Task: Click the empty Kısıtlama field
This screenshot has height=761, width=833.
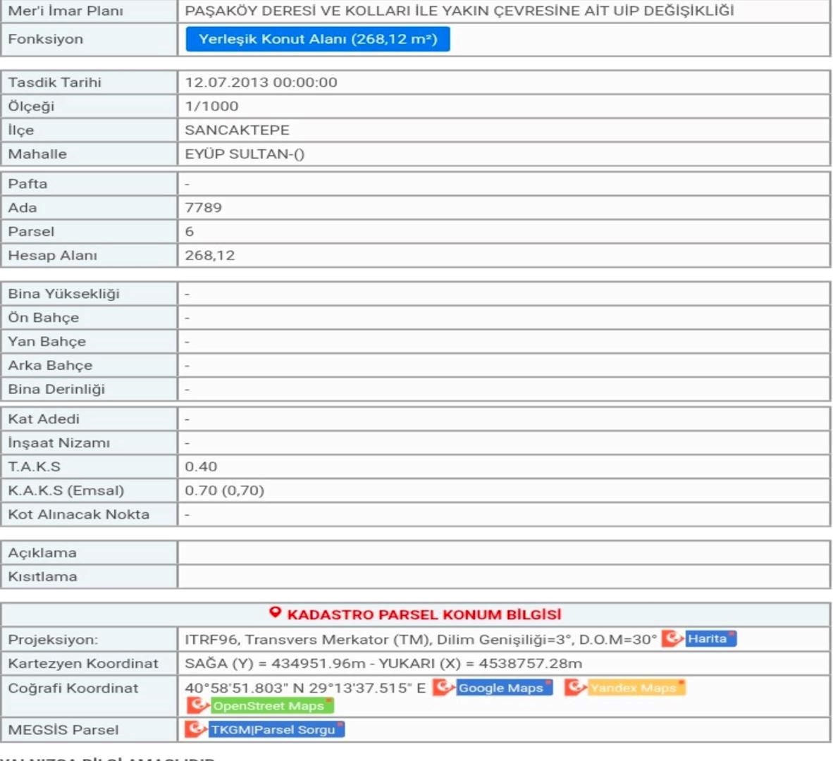Action: click(x=503, y=576)
